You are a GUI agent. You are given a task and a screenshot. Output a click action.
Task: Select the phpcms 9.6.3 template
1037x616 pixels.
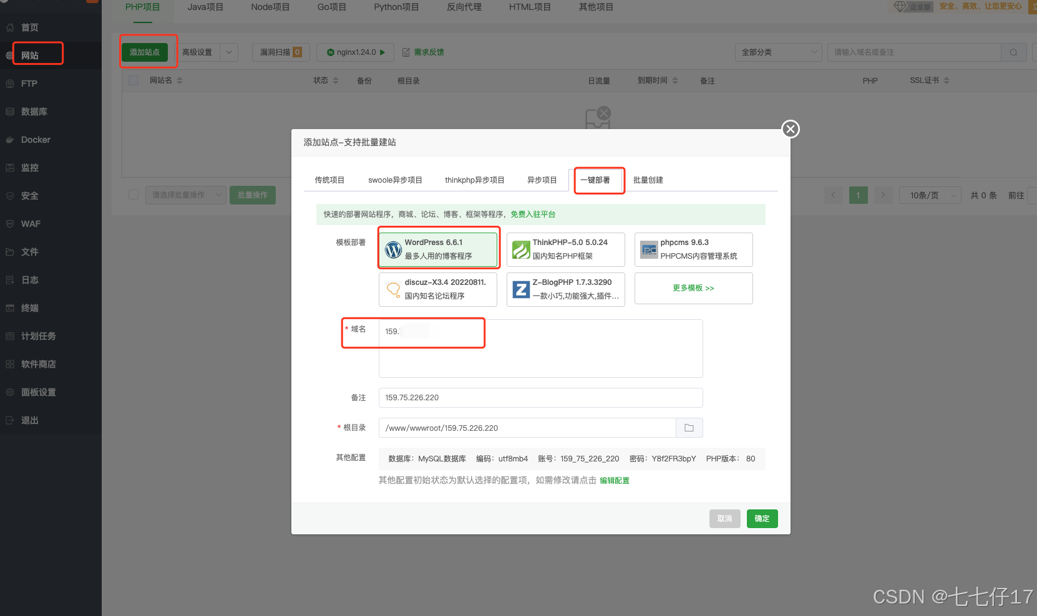click(x=694, y=249)
